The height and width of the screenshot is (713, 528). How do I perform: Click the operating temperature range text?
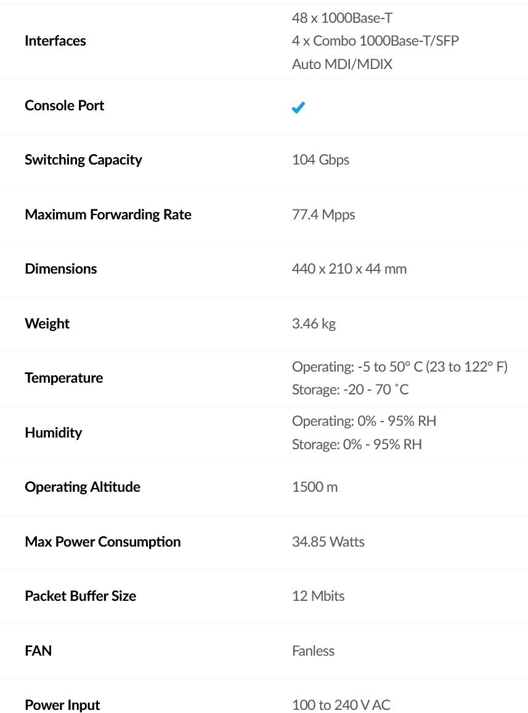399,367
